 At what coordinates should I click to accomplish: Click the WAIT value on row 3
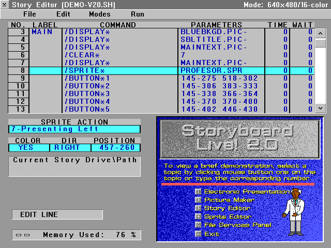pos(302,32)
